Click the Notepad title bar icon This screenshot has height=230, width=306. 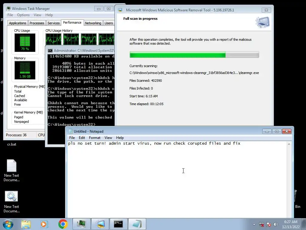coord(71,131)
